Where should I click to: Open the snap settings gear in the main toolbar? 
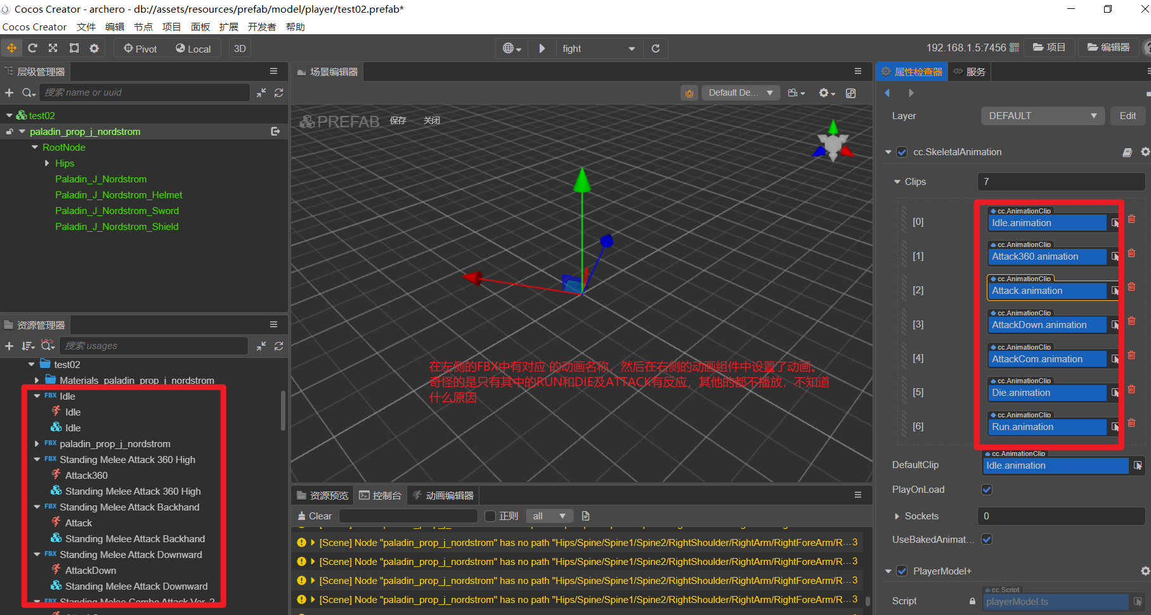point(94,48)
